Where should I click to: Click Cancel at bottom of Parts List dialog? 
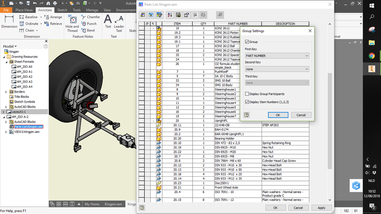298,208
